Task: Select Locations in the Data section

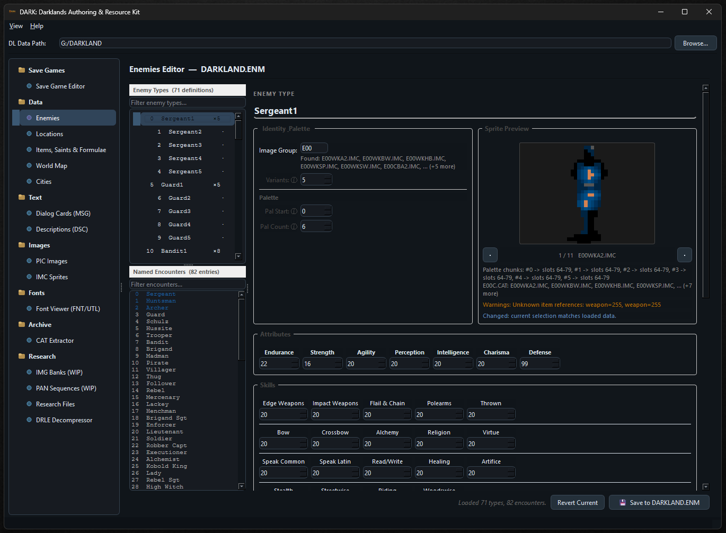Action: [49, 134]
